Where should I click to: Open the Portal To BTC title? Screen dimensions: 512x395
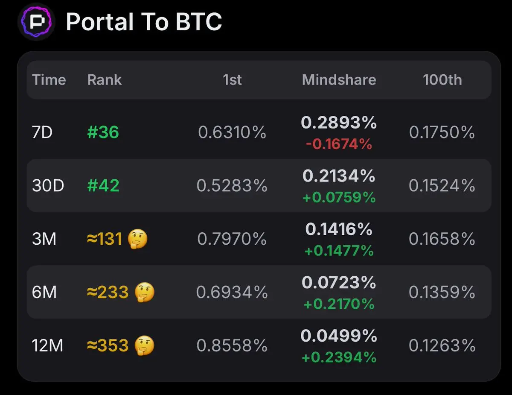[x=144, y=21]
